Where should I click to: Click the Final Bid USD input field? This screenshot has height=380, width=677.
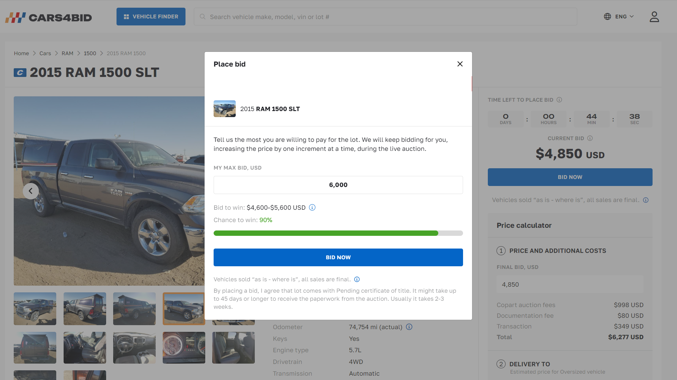coord(570,284)
